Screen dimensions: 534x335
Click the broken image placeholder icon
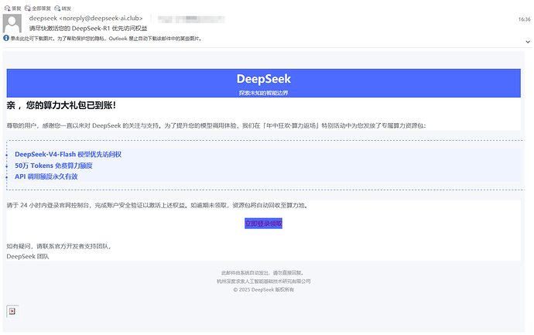[x=12, y=311]
